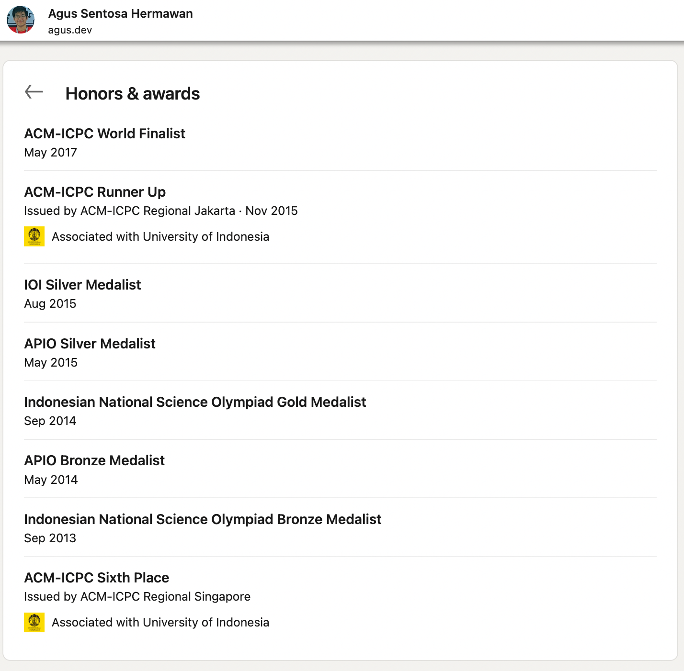The height and width of the screenshot is (671, 684).
Task: Select the ACM-ICPC Runner Up title
Action: [95, 192]
